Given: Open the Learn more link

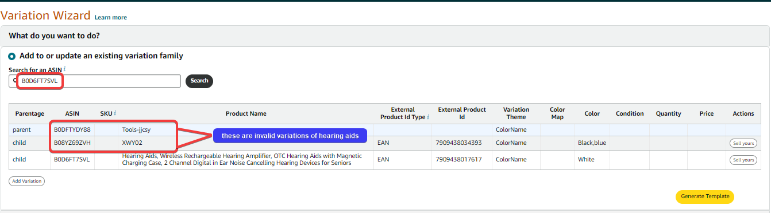Looking at the screenshot, I should coord(111,17).
